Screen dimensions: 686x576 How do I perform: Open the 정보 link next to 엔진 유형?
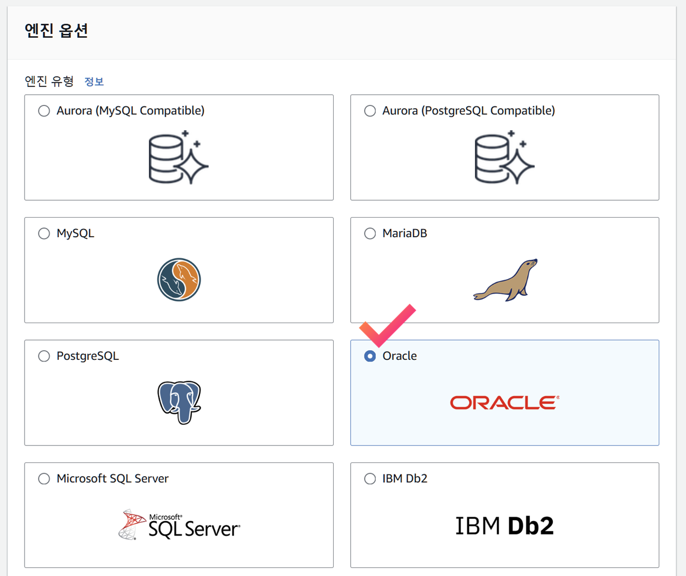(94, 81)
